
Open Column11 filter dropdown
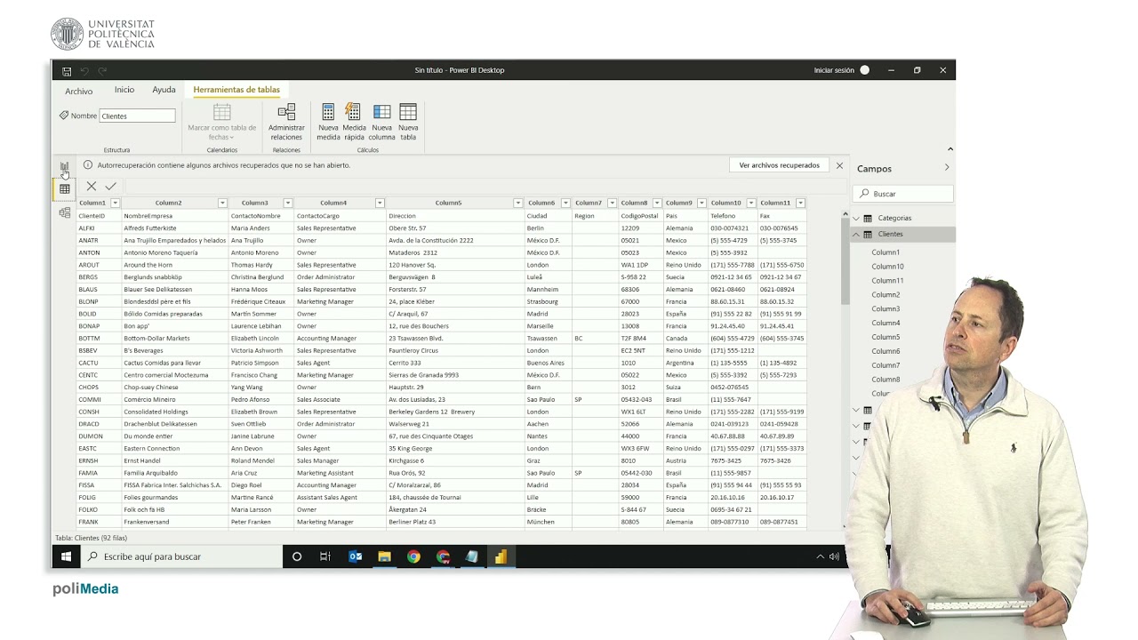pyautogui.click(x=800, y=204)
